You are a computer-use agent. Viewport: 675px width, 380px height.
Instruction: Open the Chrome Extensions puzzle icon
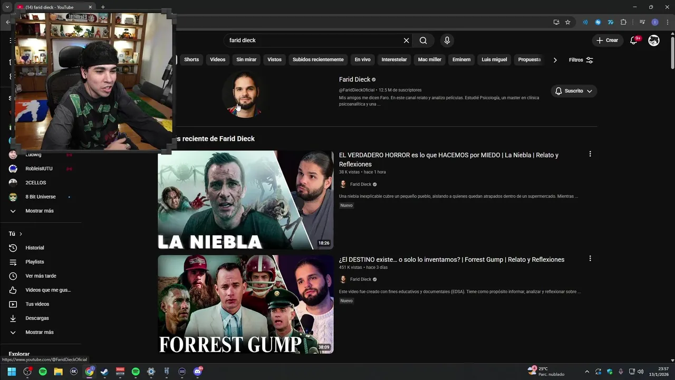pyautogui.click(x=623, y=22)
